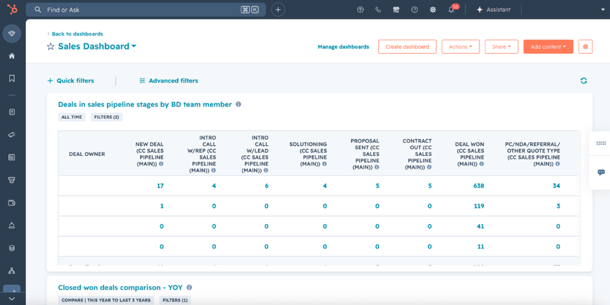The height and width of the screenshot is (305, 610).
Task: Click the value 41 under DEAL WON
Action: [480, 226]
